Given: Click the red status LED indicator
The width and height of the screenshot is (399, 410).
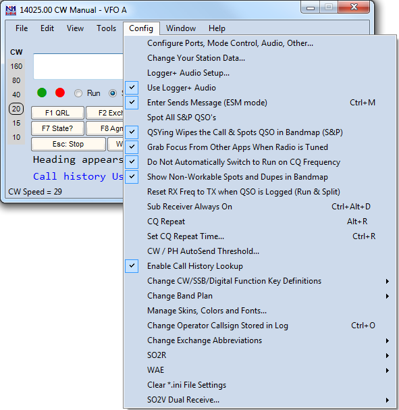Looking at the screenshot, I should tap(60, 93).
